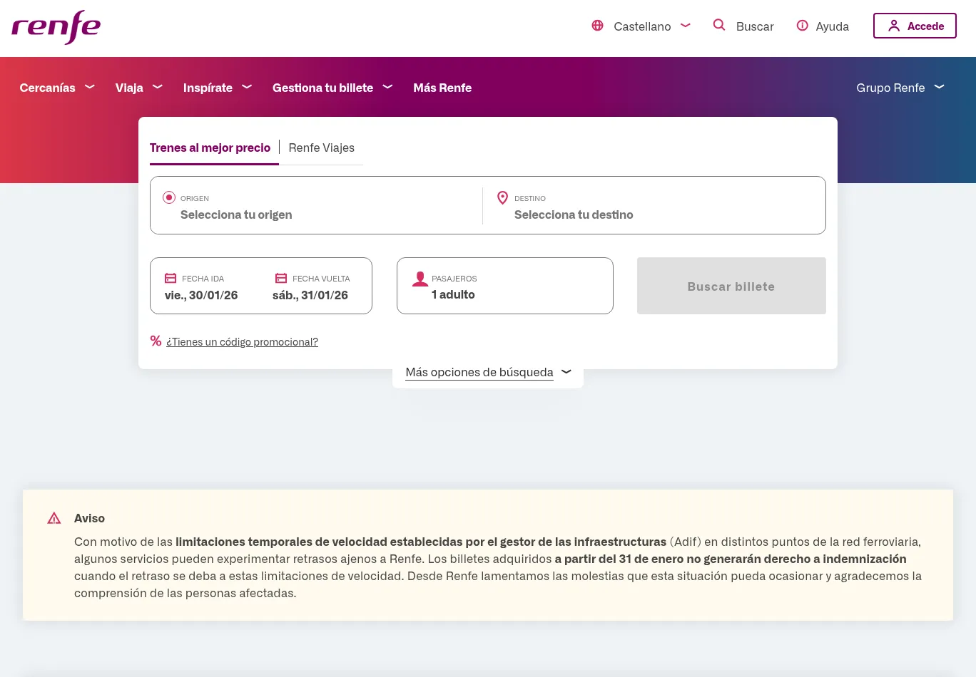This screenshot has height=677, width=976.
Task: Click the origin radio marker icon
Action: [x=169, y=198]
